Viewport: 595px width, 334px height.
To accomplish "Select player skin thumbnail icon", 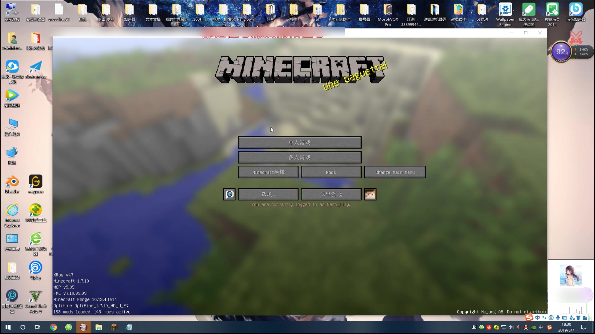I will tap(370, 194).
